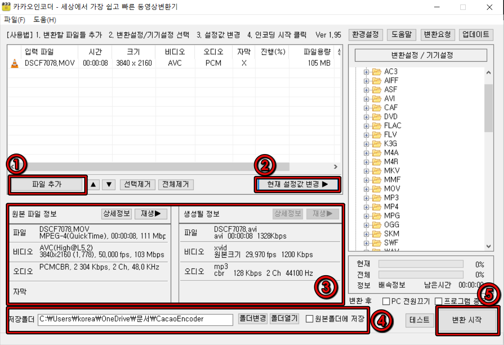Click the DVD folder icon

[x=377, y=116]
